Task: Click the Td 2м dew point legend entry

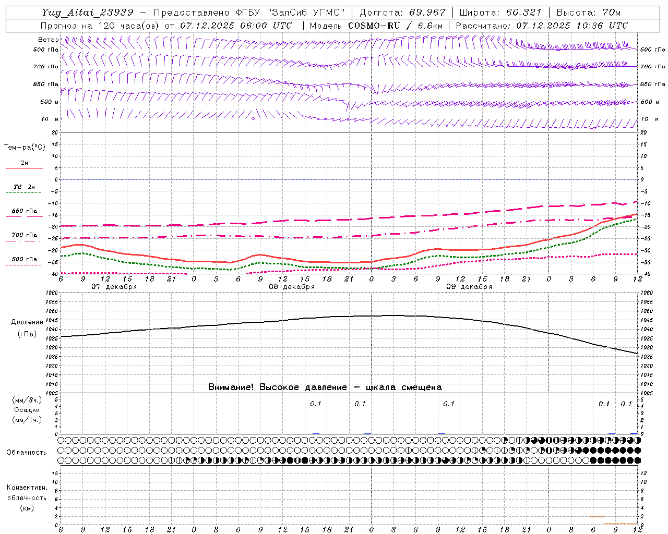Action: (x=25, y=187)
